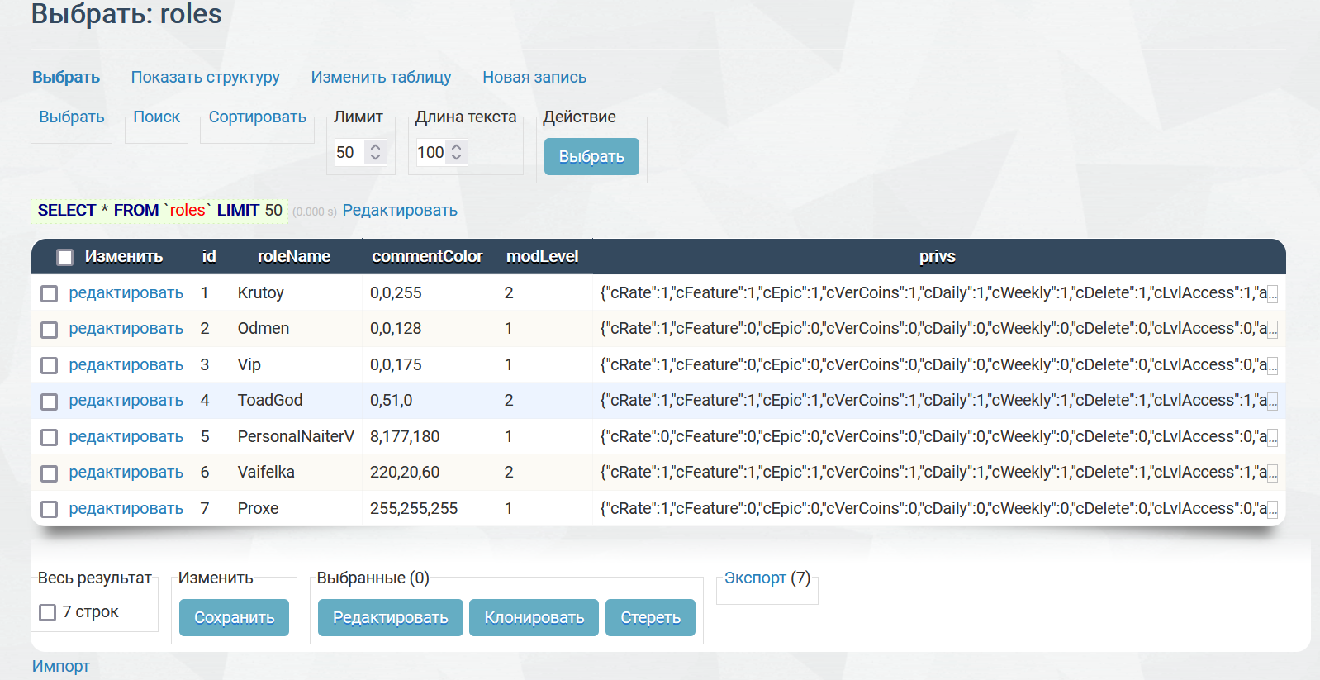Click the 'Стереть' button

coord(650,617)
